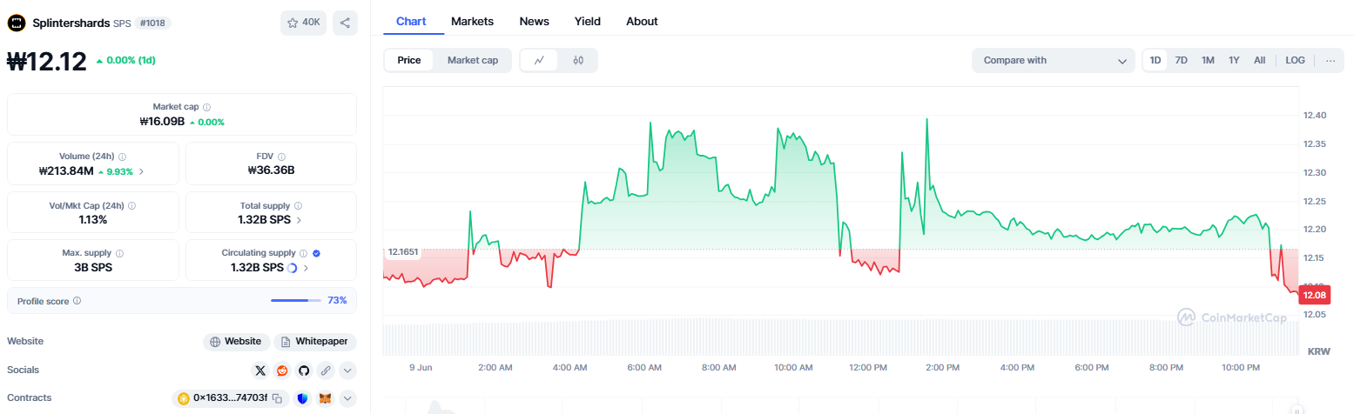
Task: Open the Compare with dropdown
Action: point(1054,61)
